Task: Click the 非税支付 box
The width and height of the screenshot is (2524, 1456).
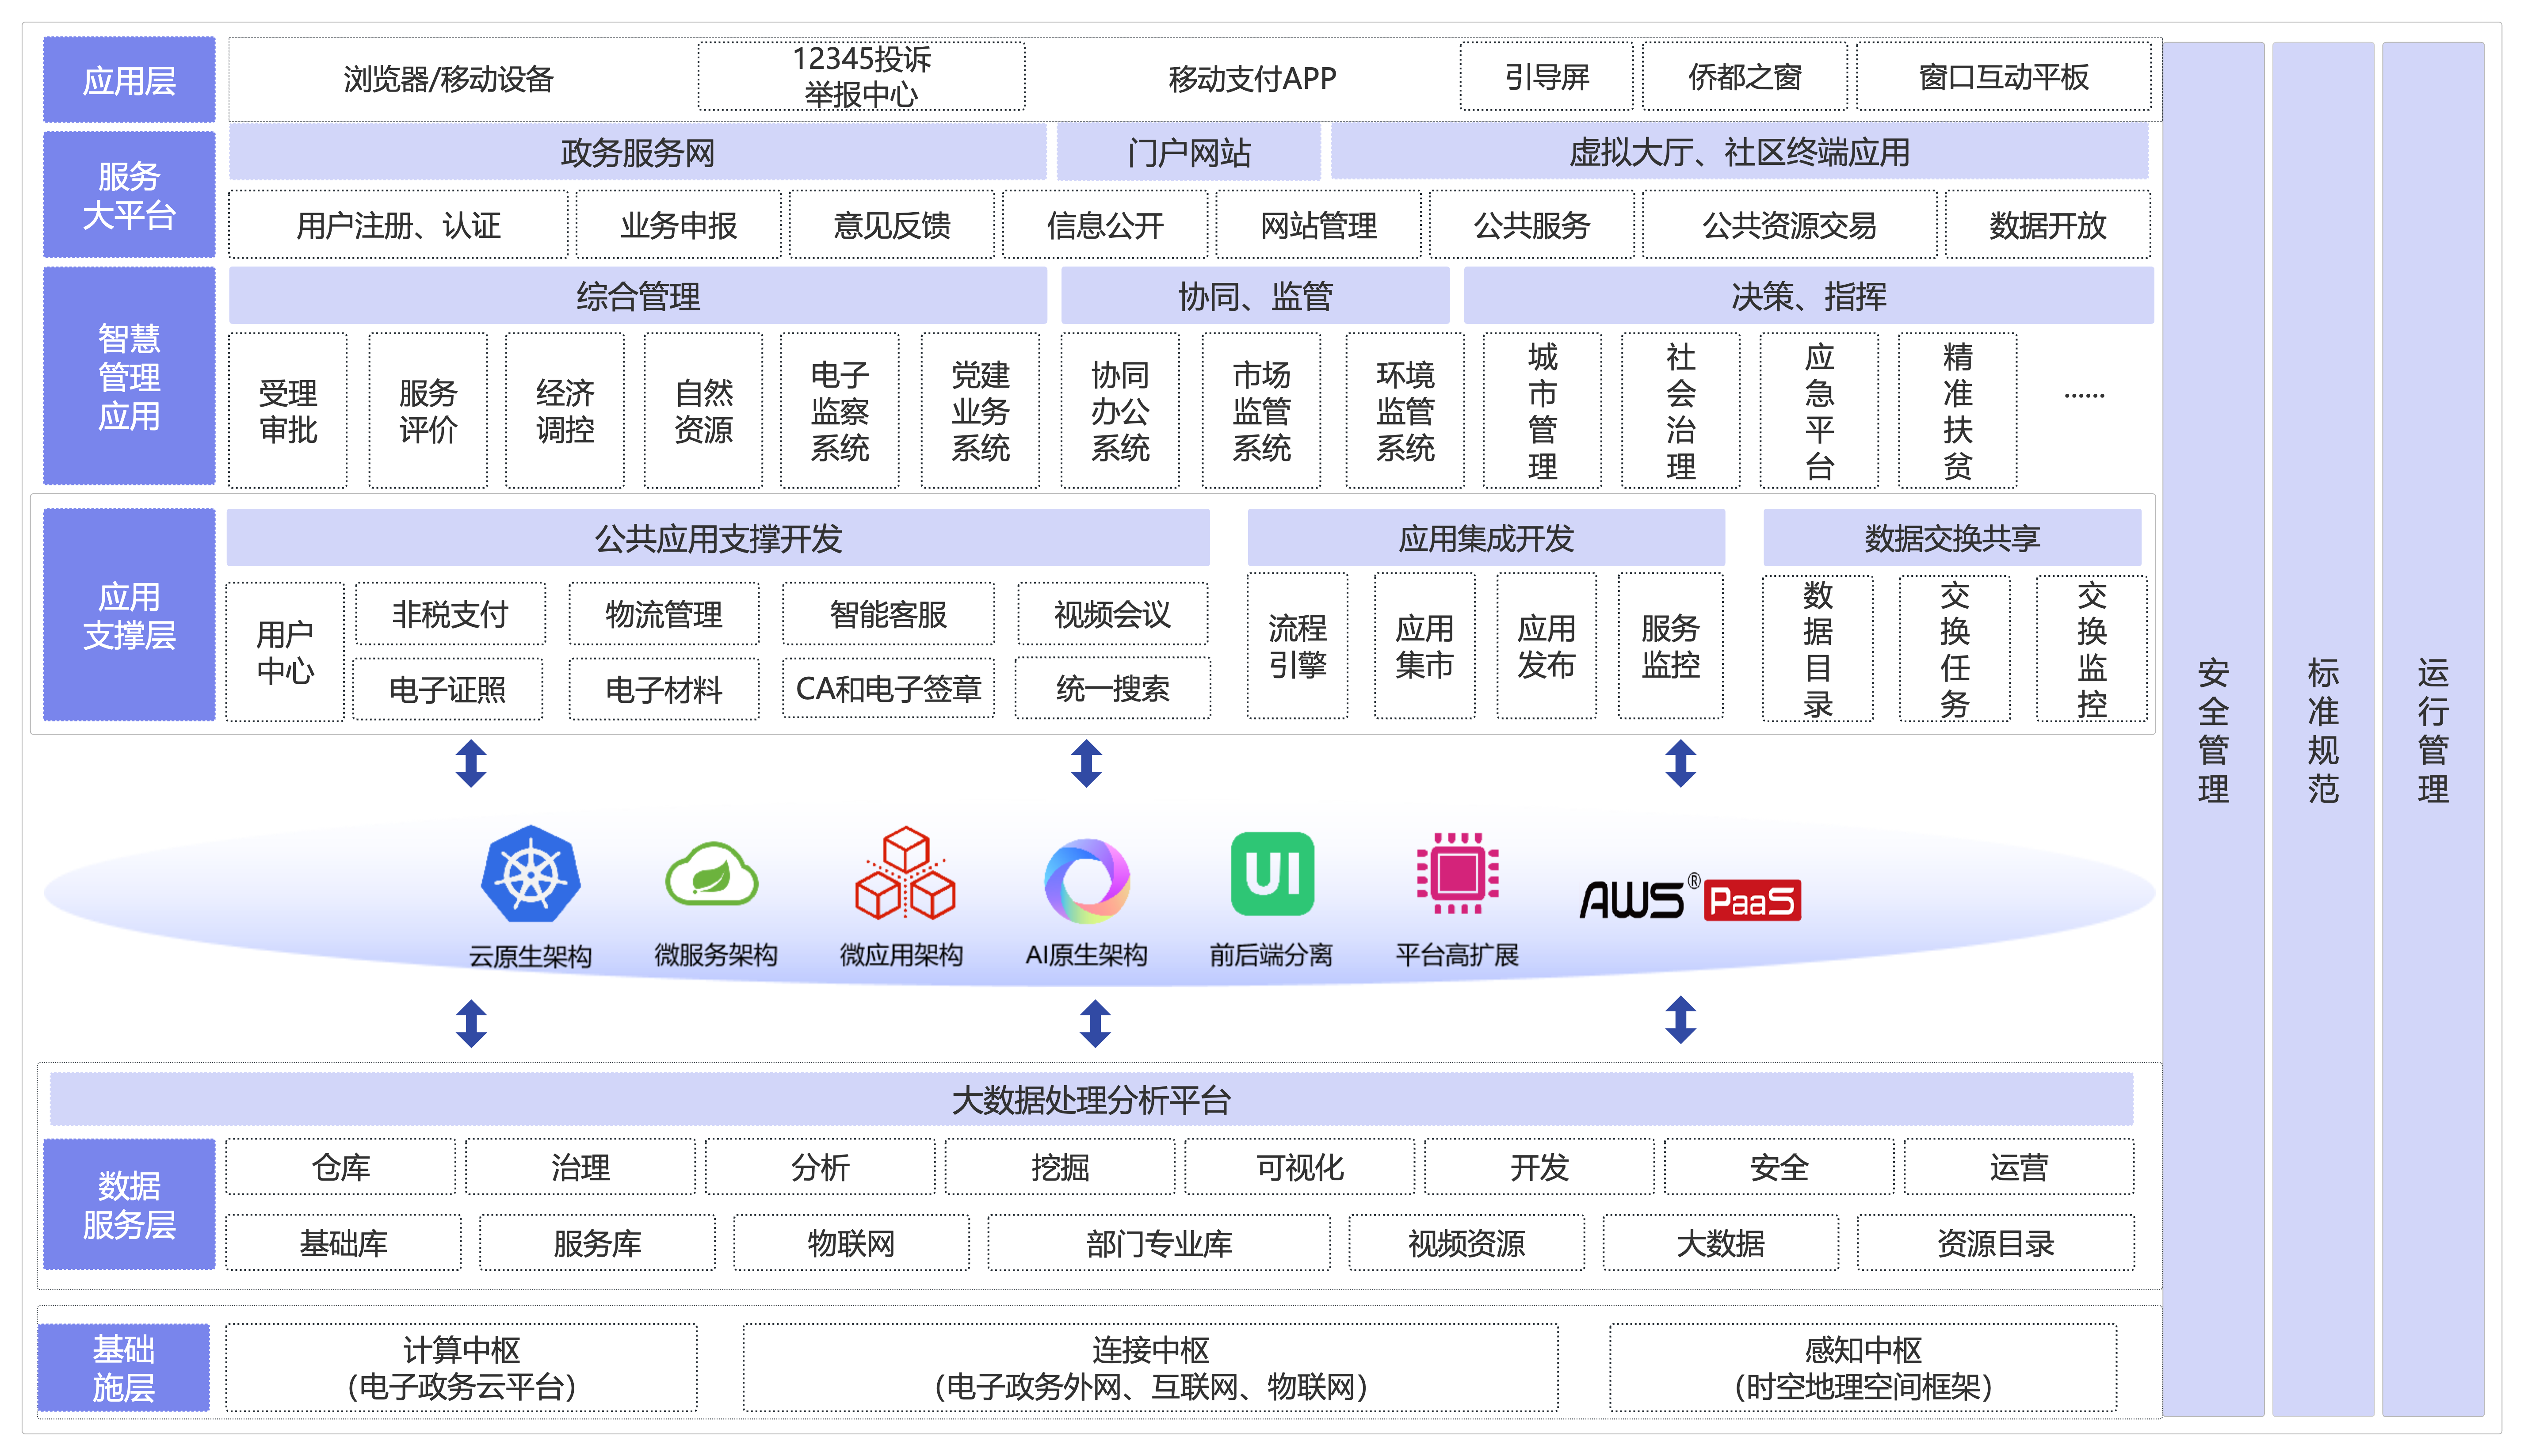Action: pyautogui.click(x=450, y=614)
